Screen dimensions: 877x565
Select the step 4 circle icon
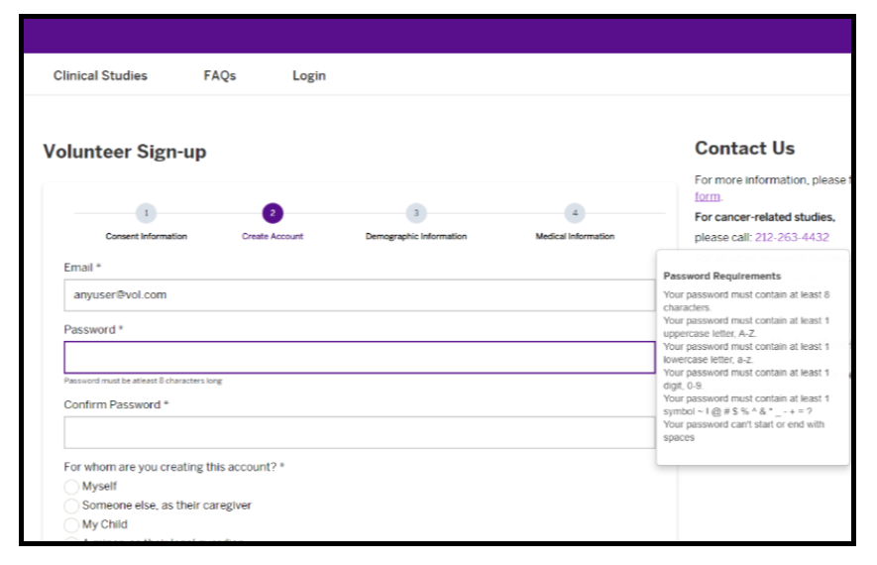click(x=575, y=213)
